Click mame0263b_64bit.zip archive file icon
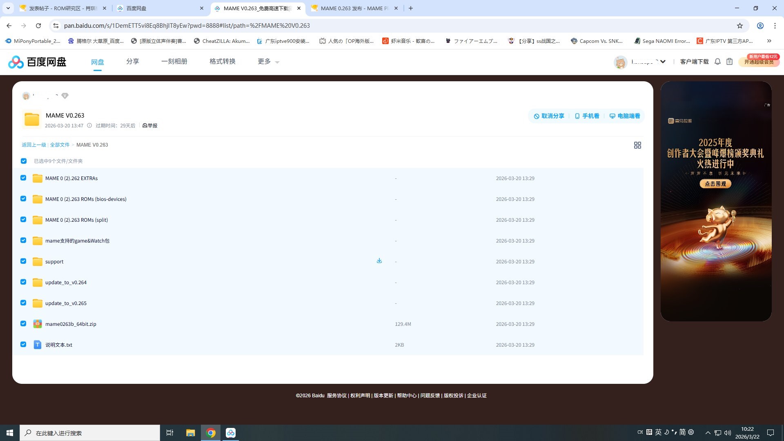The width and height of the screenshot is (784, 441). [37, 324]
